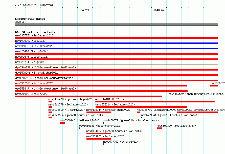The width and height of the screenshot is (225, 154).
Task: Click the nsv6367668 (Sedlazeck2020) label
Action: (x=35, y=83)
